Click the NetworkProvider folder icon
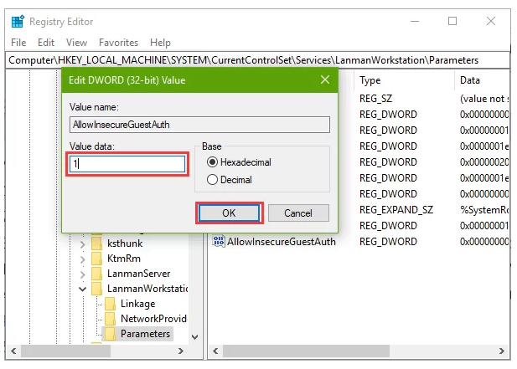 (110, 319)
